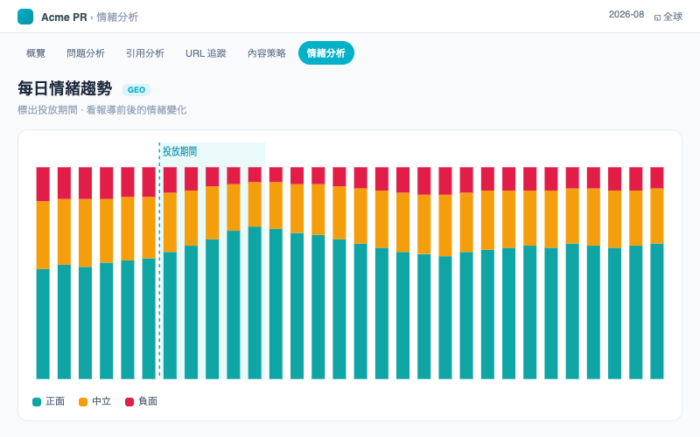Click the teal Acme PR logo icon
Viewport: 700px width, 437px height.
[x=25, y=17]
